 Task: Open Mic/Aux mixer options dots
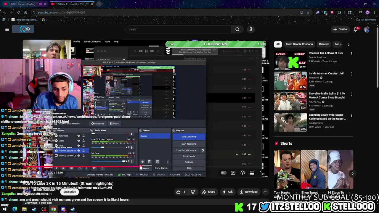tap(131, 161)
